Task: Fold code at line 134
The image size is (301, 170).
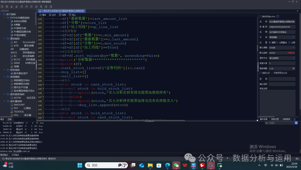Action: tap(43, 85)
